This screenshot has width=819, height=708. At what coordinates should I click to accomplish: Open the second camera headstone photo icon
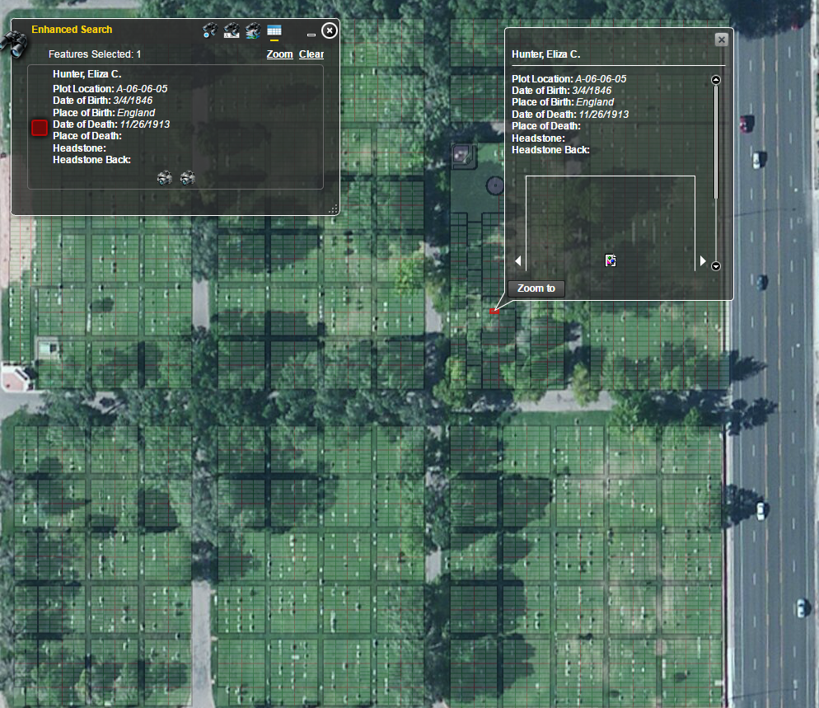pos(188,178)
